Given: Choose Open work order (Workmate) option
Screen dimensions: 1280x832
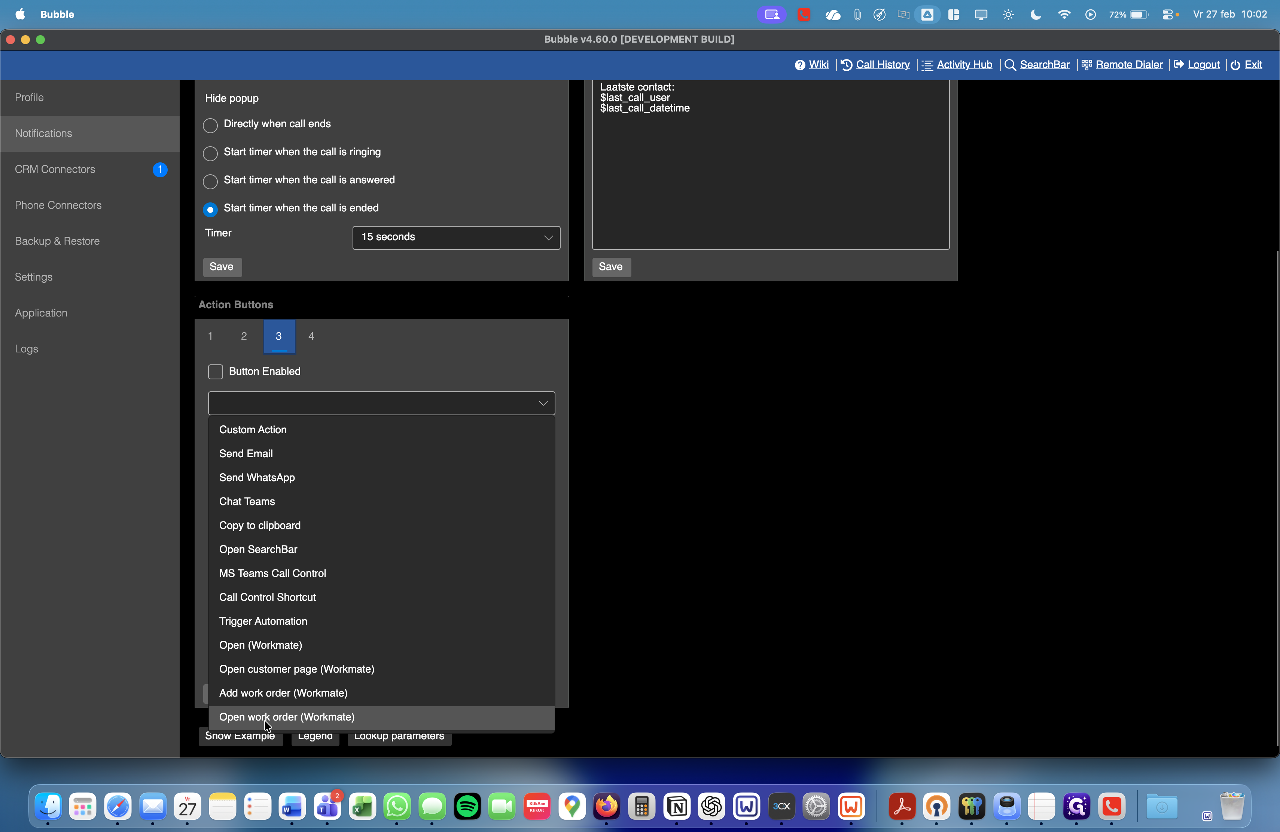Looking at the screenshot, I should coord(287,717).
